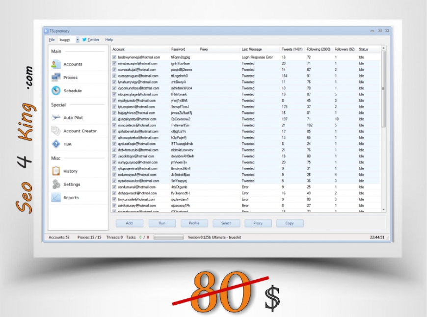The image size is (427, 317).
Task: Select the qohabevefula@hotmail.com account row
Action: coord(246,132)
